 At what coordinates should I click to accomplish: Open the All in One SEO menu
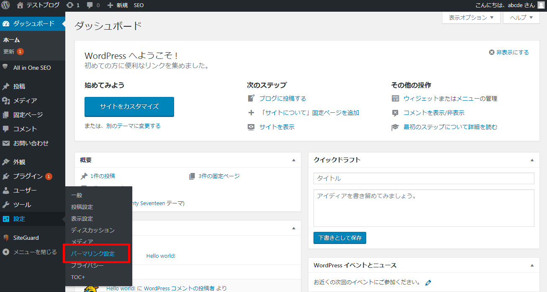(x=32, y=68)
